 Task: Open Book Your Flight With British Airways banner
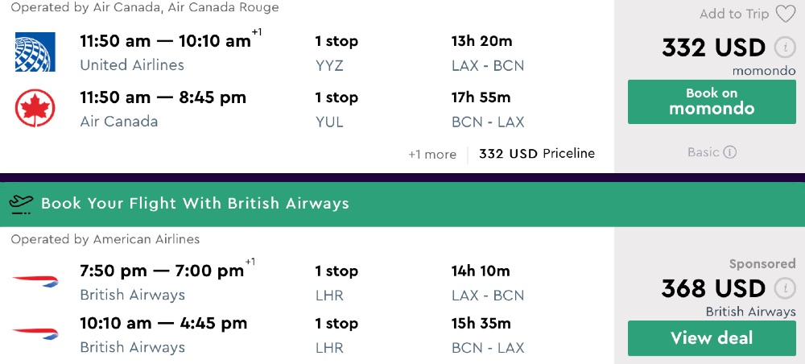pos(195,204)
